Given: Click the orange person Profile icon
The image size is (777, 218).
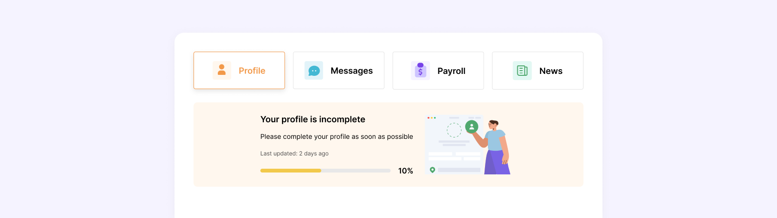Looking at the screenshot, I should click(222, 71).
